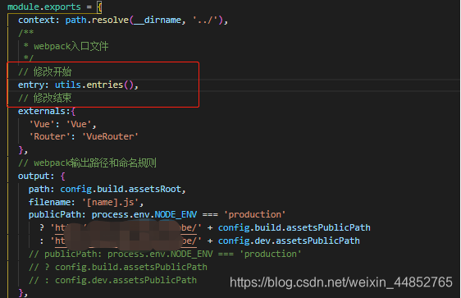This screenshot has width=461, height=298.
Task: Click the '// 修改结束' comment line
Action: (44, 98)
